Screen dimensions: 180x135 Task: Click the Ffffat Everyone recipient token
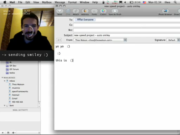point(85,20)
